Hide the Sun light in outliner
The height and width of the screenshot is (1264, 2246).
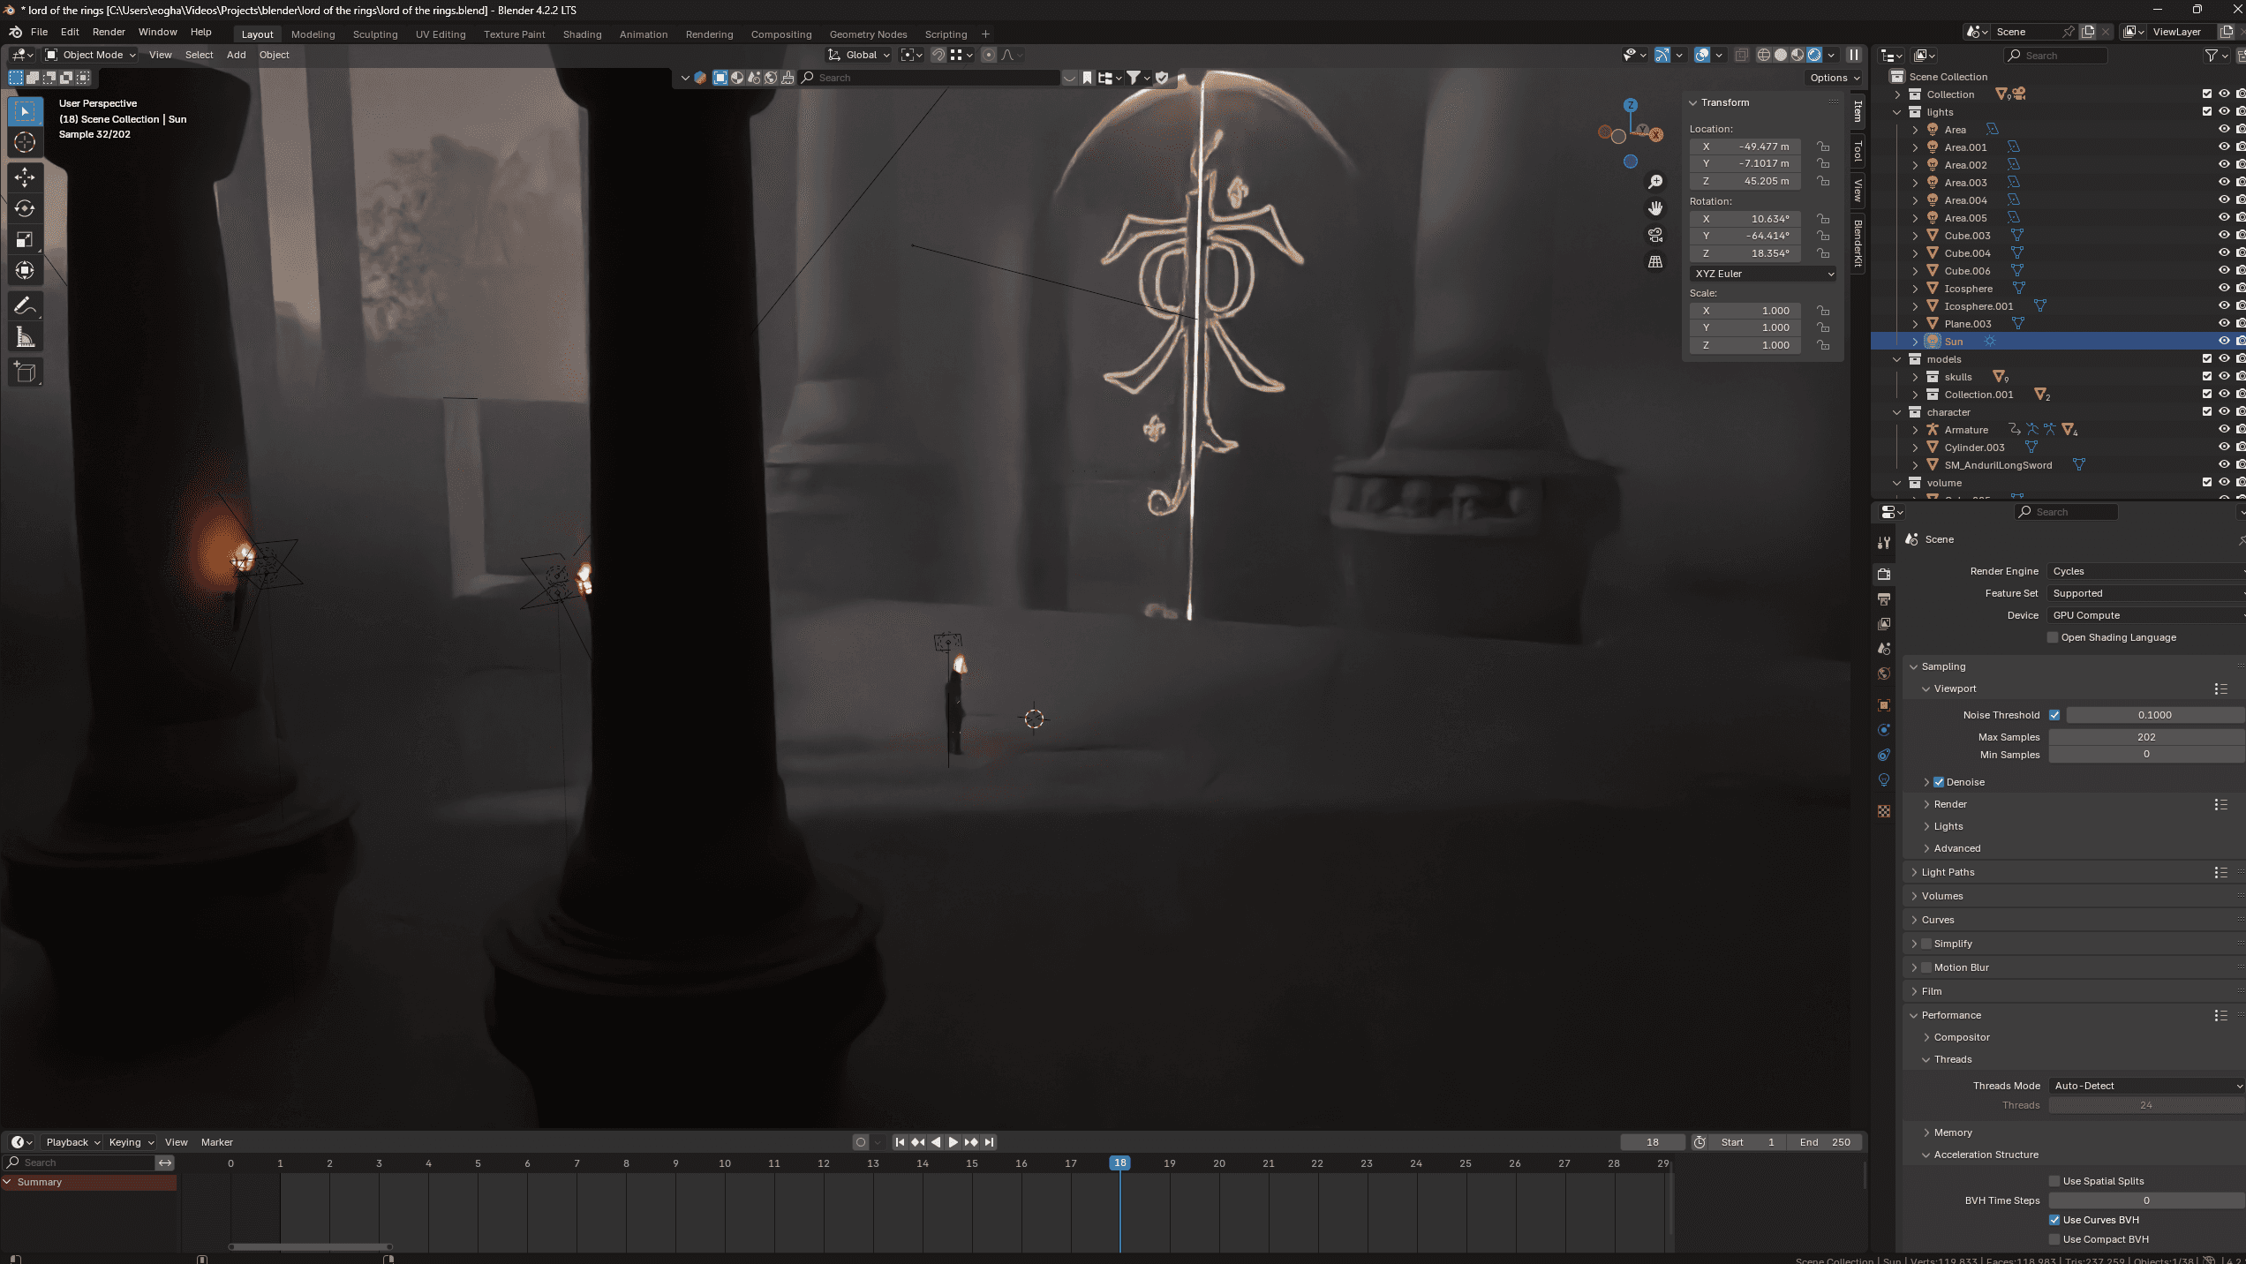point(2224,342)
